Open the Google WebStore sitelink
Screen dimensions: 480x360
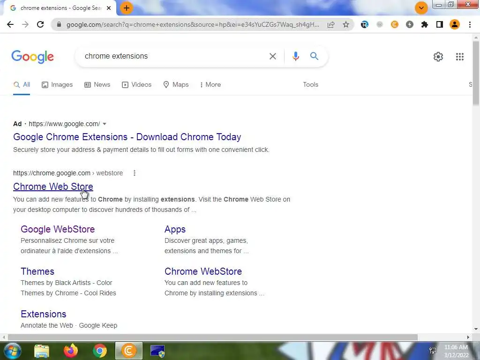pos(58,229)
